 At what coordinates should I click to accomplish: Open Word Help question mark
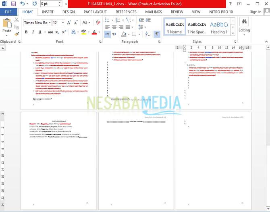point(231,4)
